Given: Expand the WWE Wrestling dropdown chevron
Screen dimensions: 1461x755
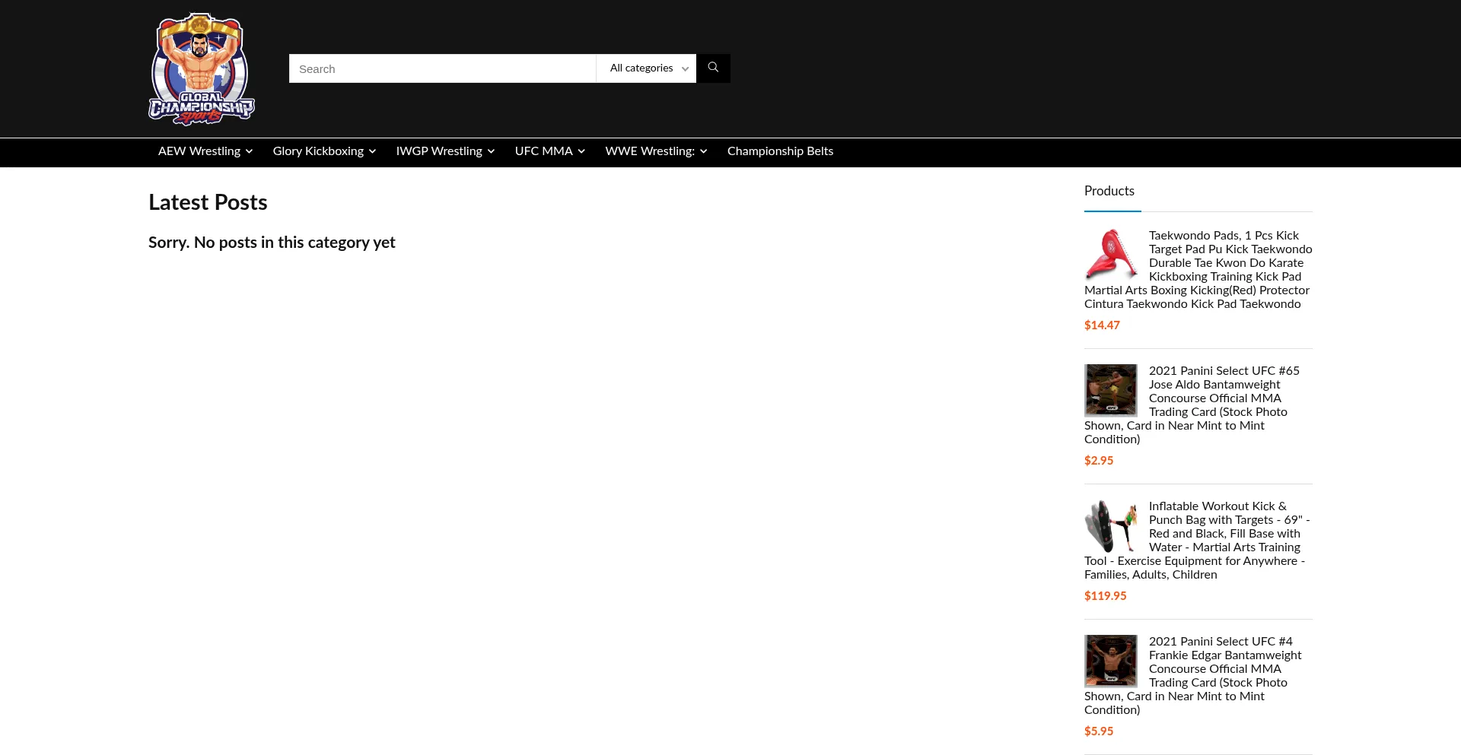Looking at the screenshot, I should pyautogui.click(x=703, y=151).
